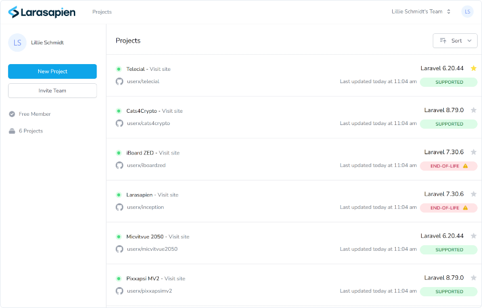
Task: Click the 6 Projects stack icon
Action: [12, 131]
